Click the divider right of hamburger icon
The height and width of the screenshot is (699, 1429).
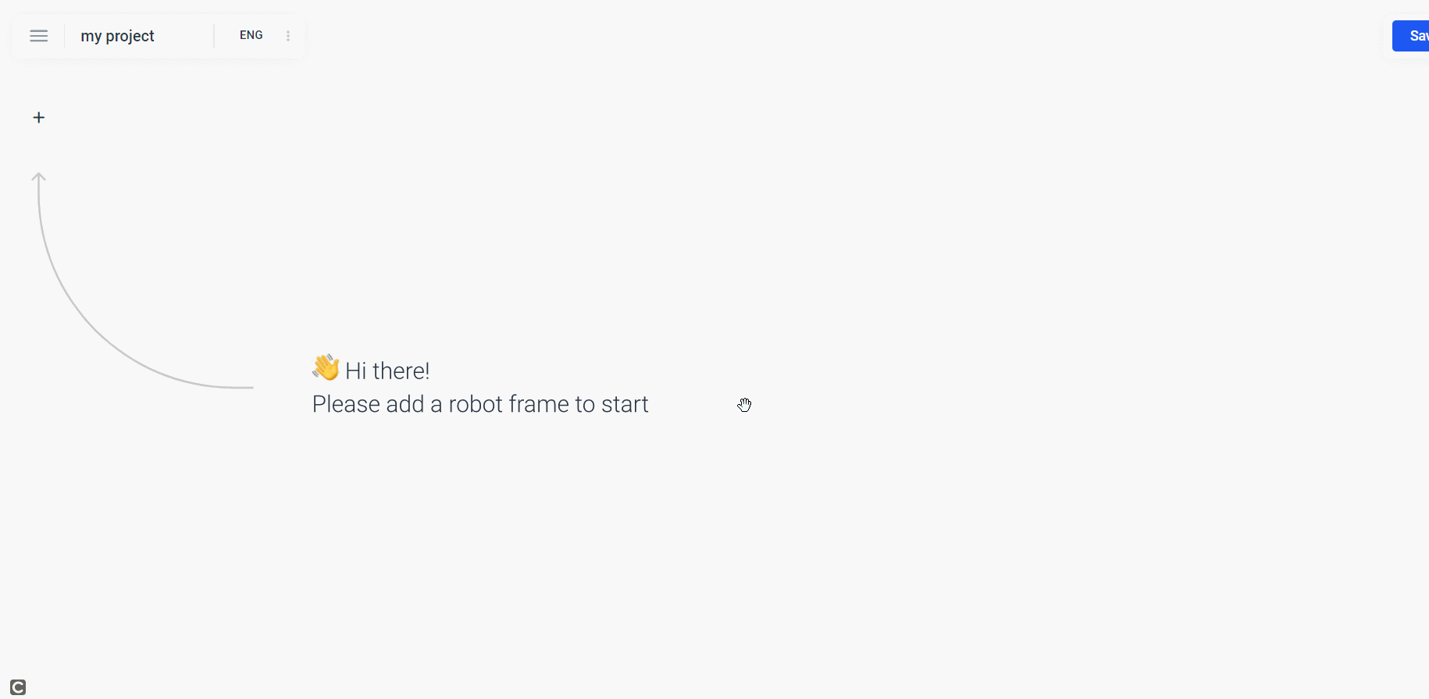click(x=64, y=36)
